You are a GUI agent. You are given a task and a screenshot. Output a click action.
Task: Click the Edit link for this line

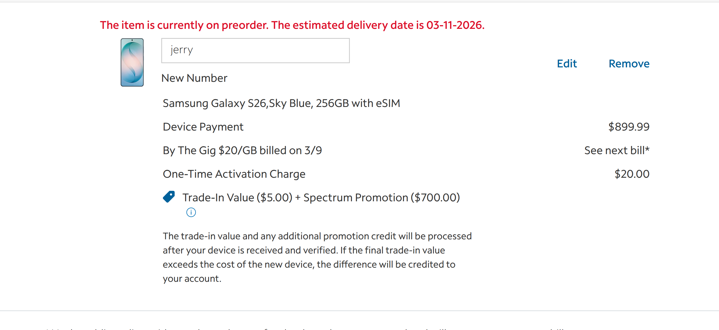(x=567, y=64)
